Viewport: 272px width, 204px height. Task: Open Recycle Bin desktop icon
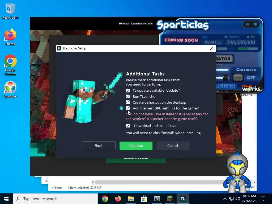point(10,11)
